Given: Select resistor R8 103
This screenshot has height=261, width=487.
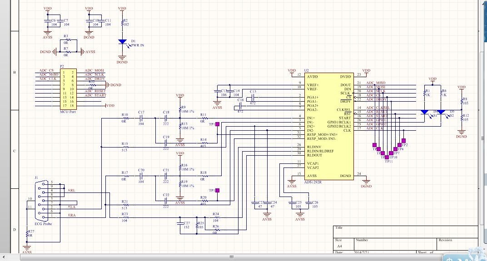Looking at the screenshot, I should (x=462, y=101).
